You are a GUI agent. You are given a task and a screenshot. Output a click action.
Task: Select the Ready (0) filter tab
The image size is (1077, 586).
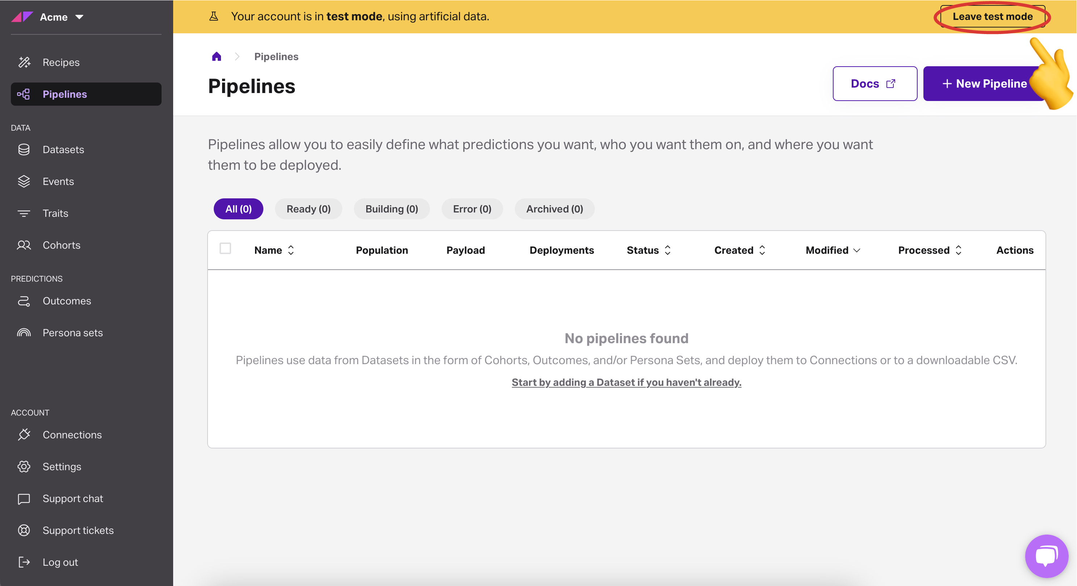308,209
